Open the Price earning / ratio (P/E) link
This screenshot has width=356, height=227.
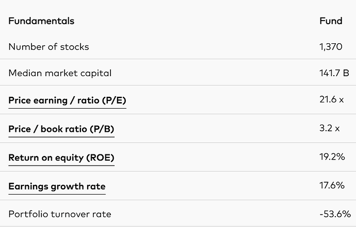[67, 100]
